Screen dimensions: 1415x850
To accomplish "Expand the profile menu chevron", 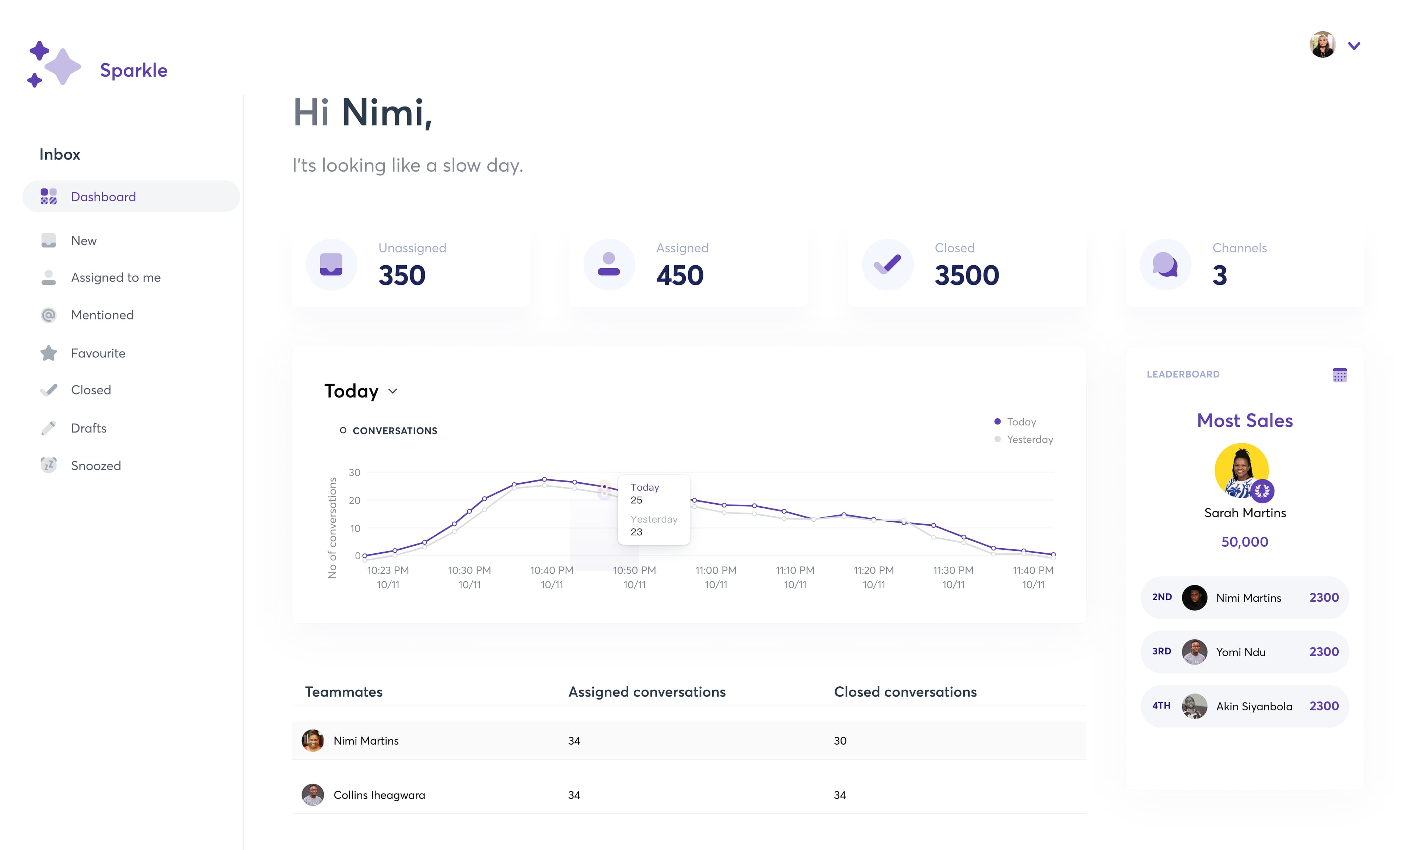I will click(1354, 46).
